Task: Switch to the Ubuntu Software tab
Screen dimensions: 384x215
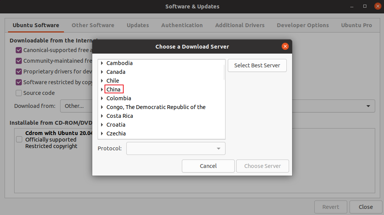Action: point(36,25)
